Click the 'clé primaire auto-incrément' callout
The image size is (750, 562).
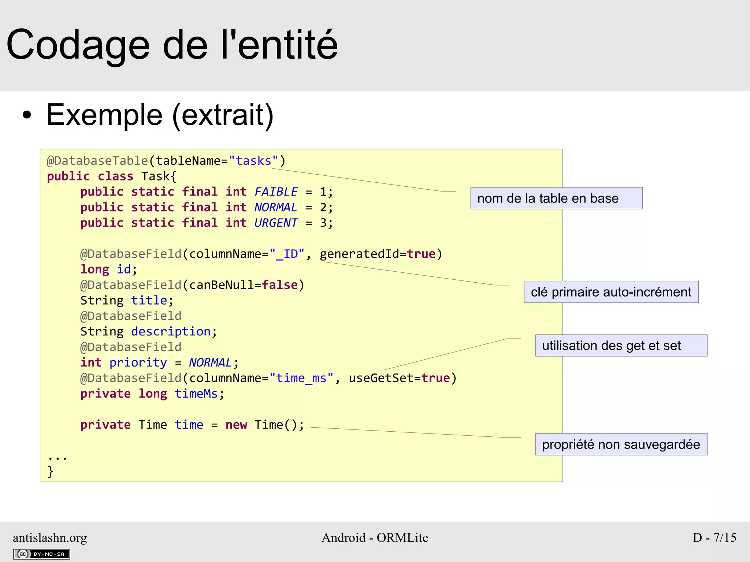tap(611, 292)
